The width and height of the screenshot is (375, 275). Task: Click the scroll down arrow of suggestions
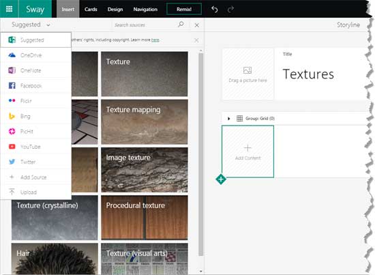pyautogui.click(x=200, y=271)
